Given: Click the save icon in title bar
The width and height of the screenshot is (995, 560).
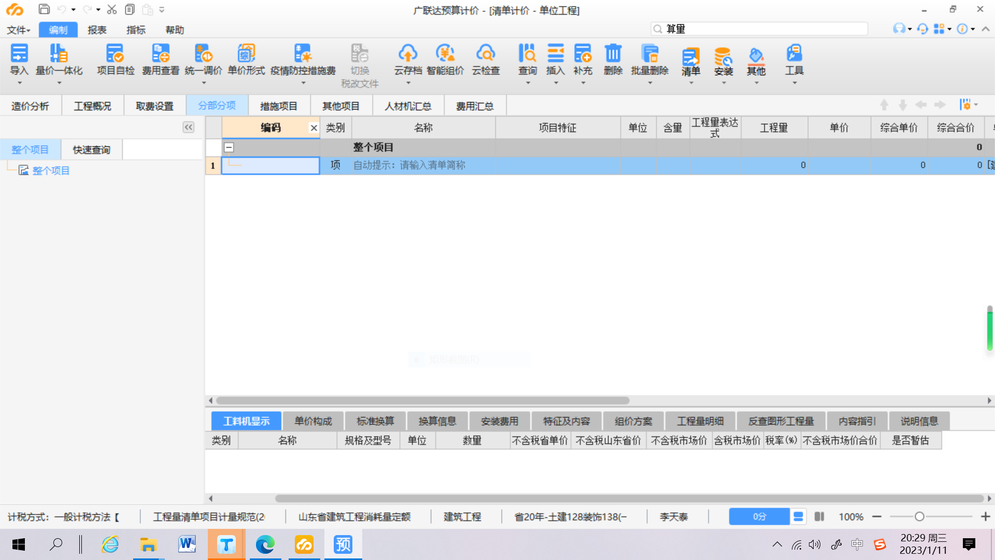Looking at the screenshot, I should click(44, 9).
